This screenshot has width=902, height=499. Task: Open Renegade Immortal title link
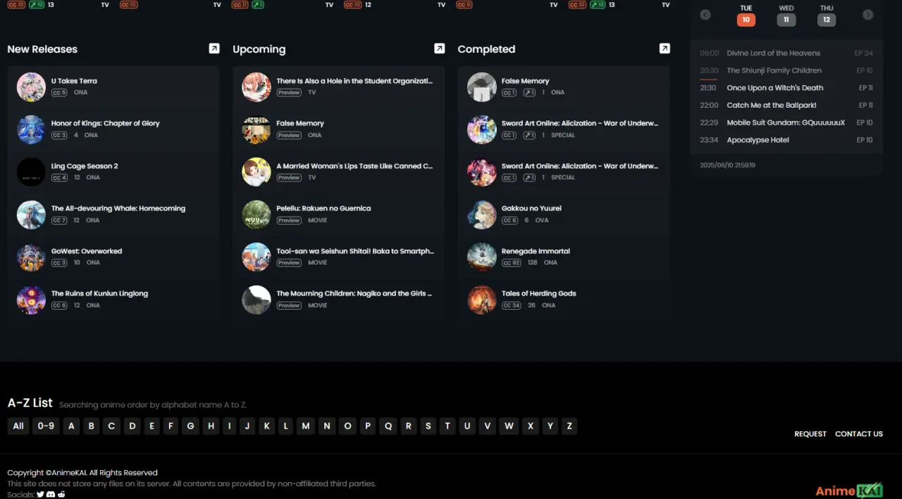coord(536,251)
